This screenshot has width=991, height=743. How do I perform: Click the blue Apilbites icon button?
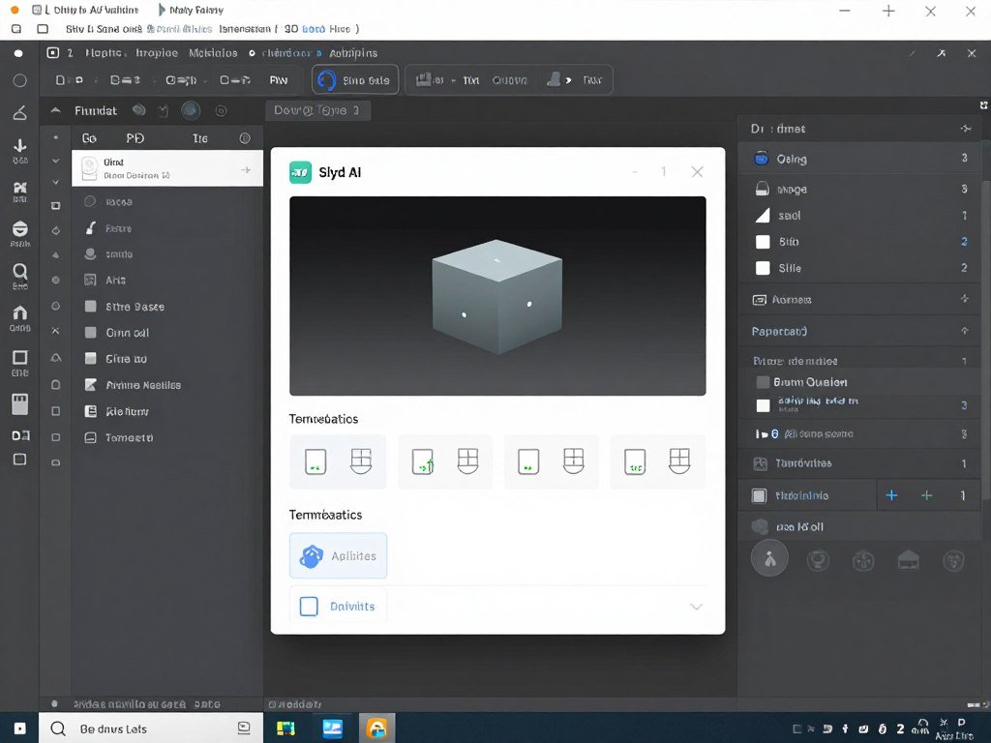[338, 556]
